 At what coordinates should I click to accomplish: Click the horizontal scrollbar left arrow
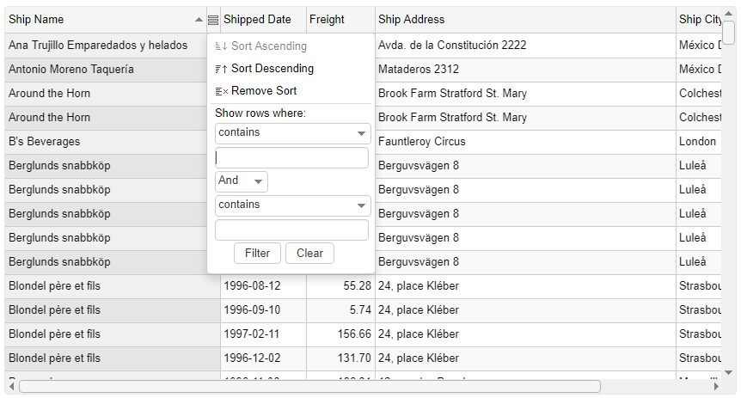pos(12,387)
